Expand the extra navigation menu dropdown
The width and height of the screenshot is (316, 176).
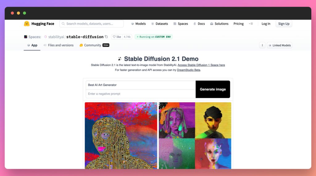[251, 24]
